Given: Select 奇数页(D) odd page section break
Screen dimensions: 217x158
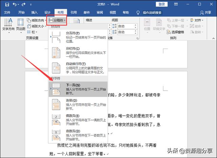Looking at the screenshot, I should point(78,135).
